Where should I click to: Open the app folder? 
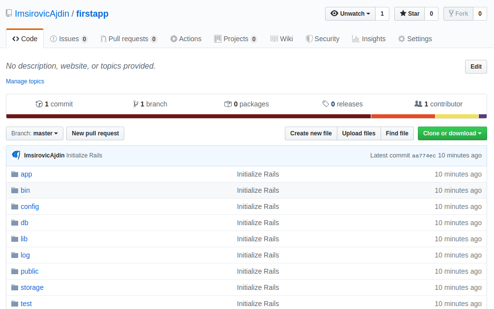27,174
